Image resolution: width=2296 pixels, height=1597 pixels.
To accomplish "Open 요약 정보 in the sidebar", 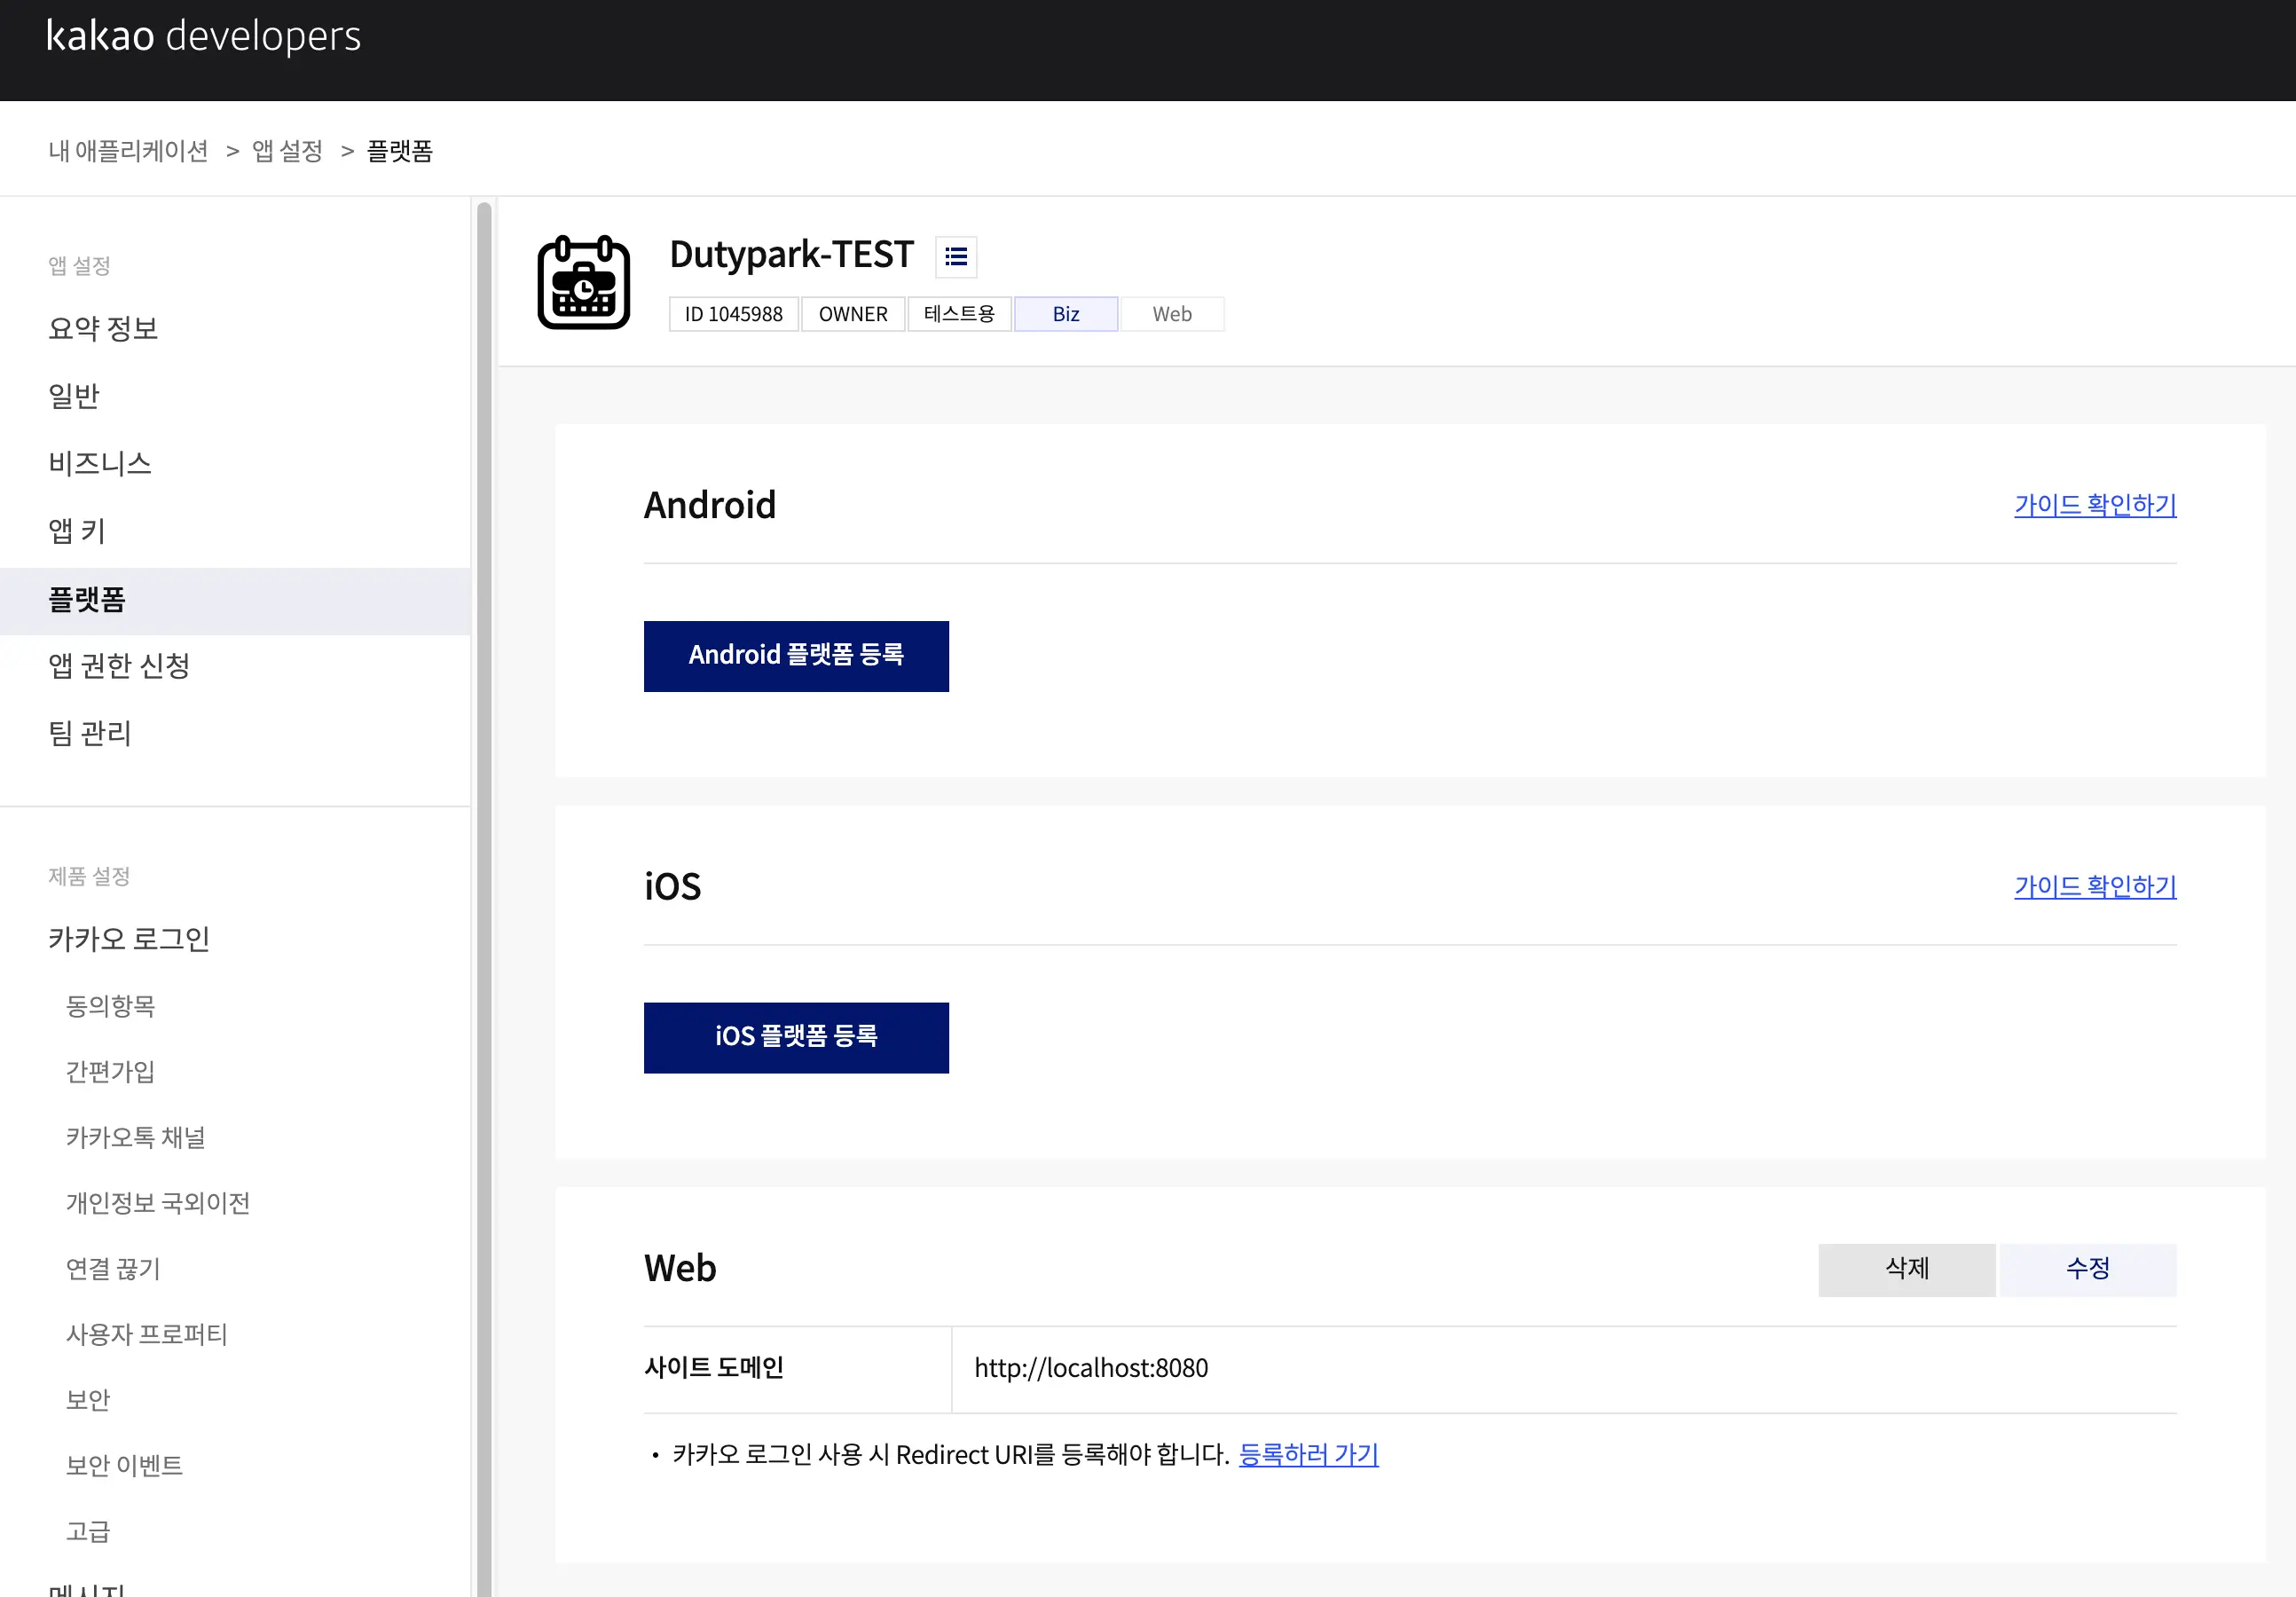I will (103, 329).
